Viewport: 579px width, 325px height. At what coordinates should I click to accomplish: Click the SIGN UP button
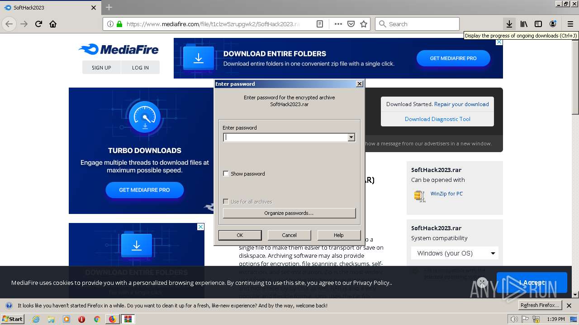tap(101, 67)
